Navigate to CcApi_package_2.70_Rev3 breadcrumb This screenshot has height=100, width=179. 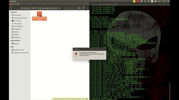48,8
